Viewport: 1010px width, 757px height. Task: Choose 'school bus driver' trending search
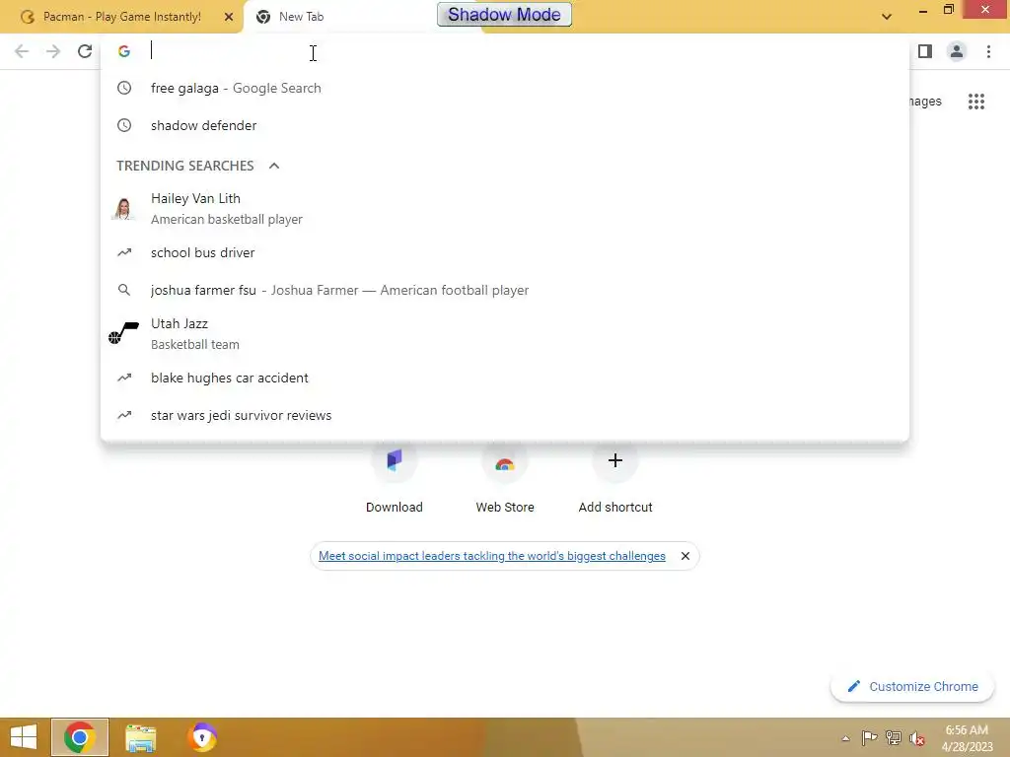(x=505, y=253)
